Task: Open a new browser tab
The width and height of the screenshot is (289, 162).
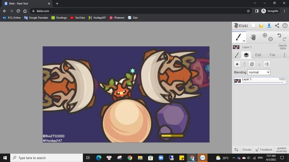Action: pyautogui.click(x=57, y=3)
